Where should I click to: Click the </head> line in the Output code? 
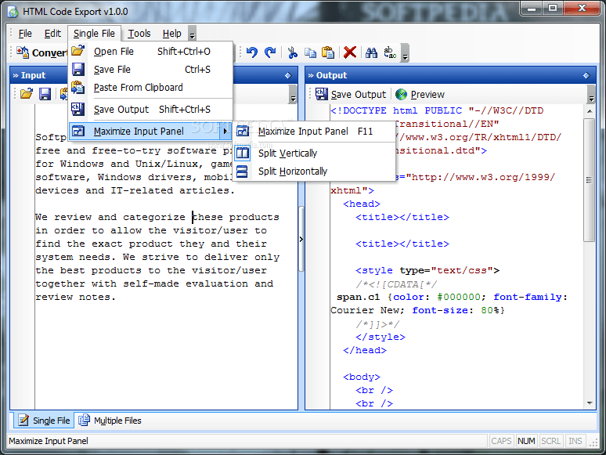tap(364, 350)
